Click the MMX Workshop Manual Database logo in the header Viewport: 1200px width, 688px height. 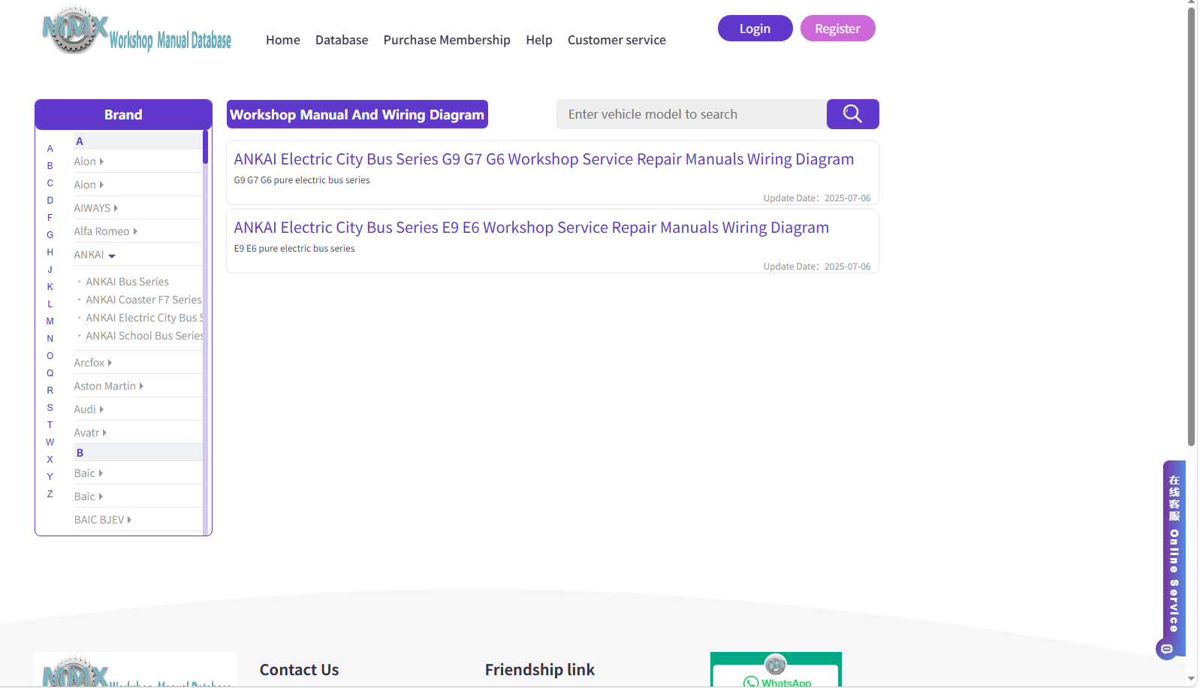(137, 30)
